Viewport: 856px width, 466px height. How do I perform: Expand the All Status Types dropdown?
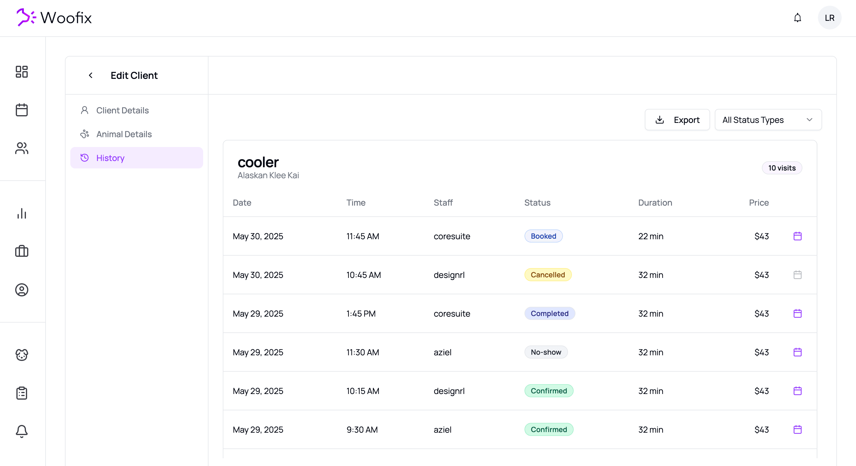pyautogui.click(x=768, y=120)
